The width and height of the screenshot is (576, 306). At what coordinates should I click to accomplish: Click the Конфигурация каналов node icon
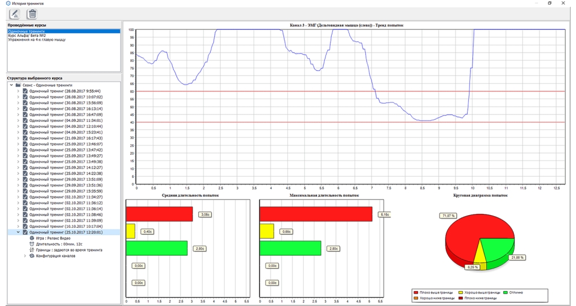click(x=32, y=256)
